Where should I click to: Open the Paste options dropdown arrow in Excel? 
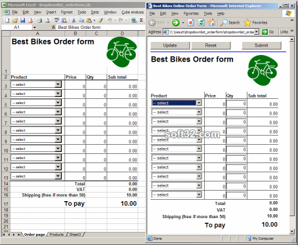tap(95, 20)
